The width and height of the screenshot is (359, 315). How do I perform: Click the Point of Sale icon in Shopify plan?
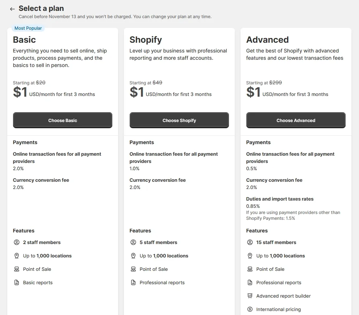tap(133, 269)
